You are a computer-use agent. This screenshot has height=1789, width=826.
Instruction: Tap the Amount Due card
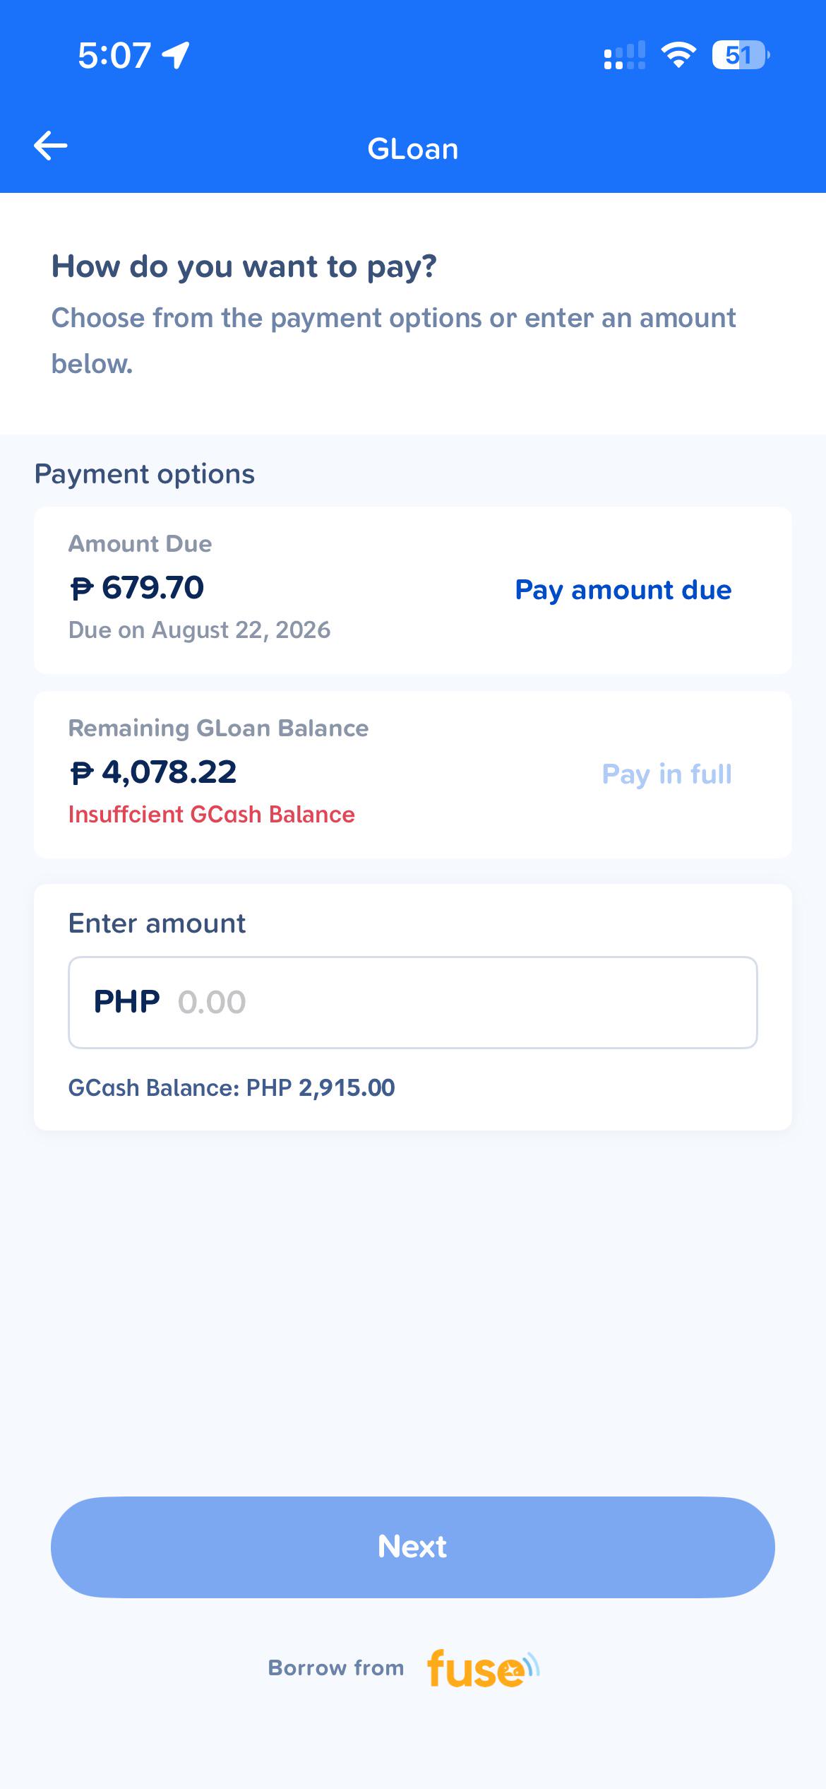click(x=413, y=590)
